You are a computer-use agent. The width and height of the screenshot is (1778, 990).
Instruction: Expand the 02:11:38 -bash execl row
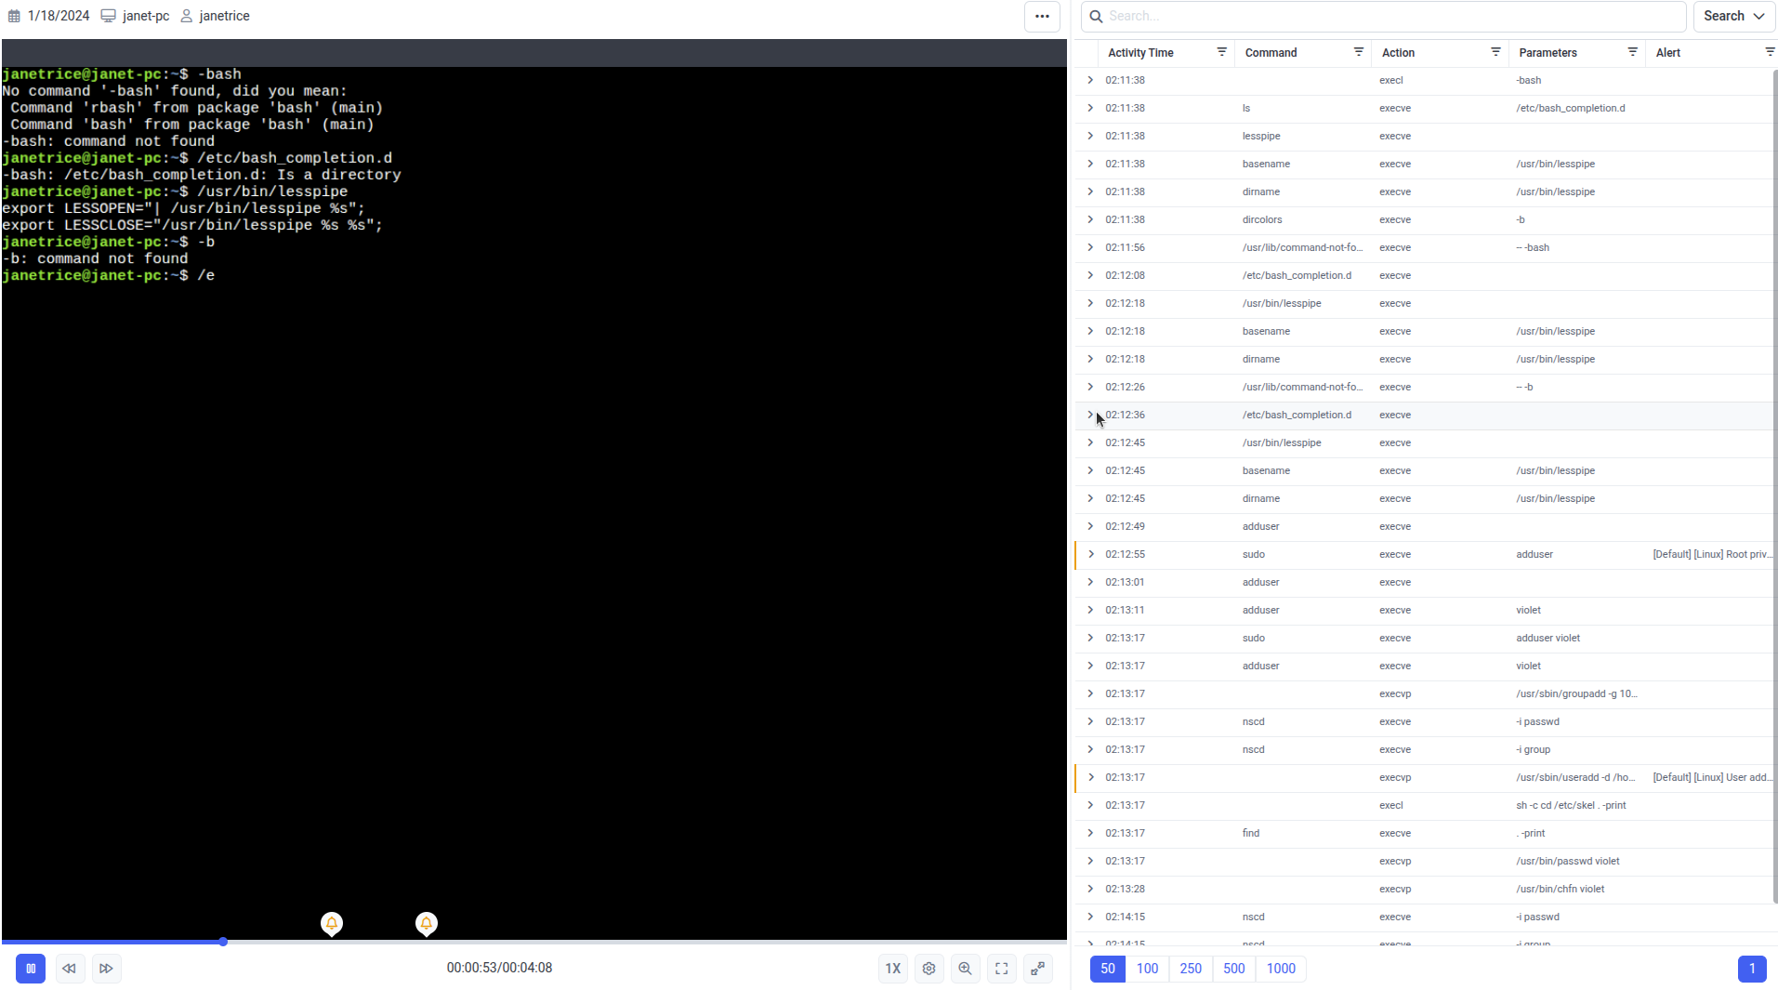[1090, 80]
